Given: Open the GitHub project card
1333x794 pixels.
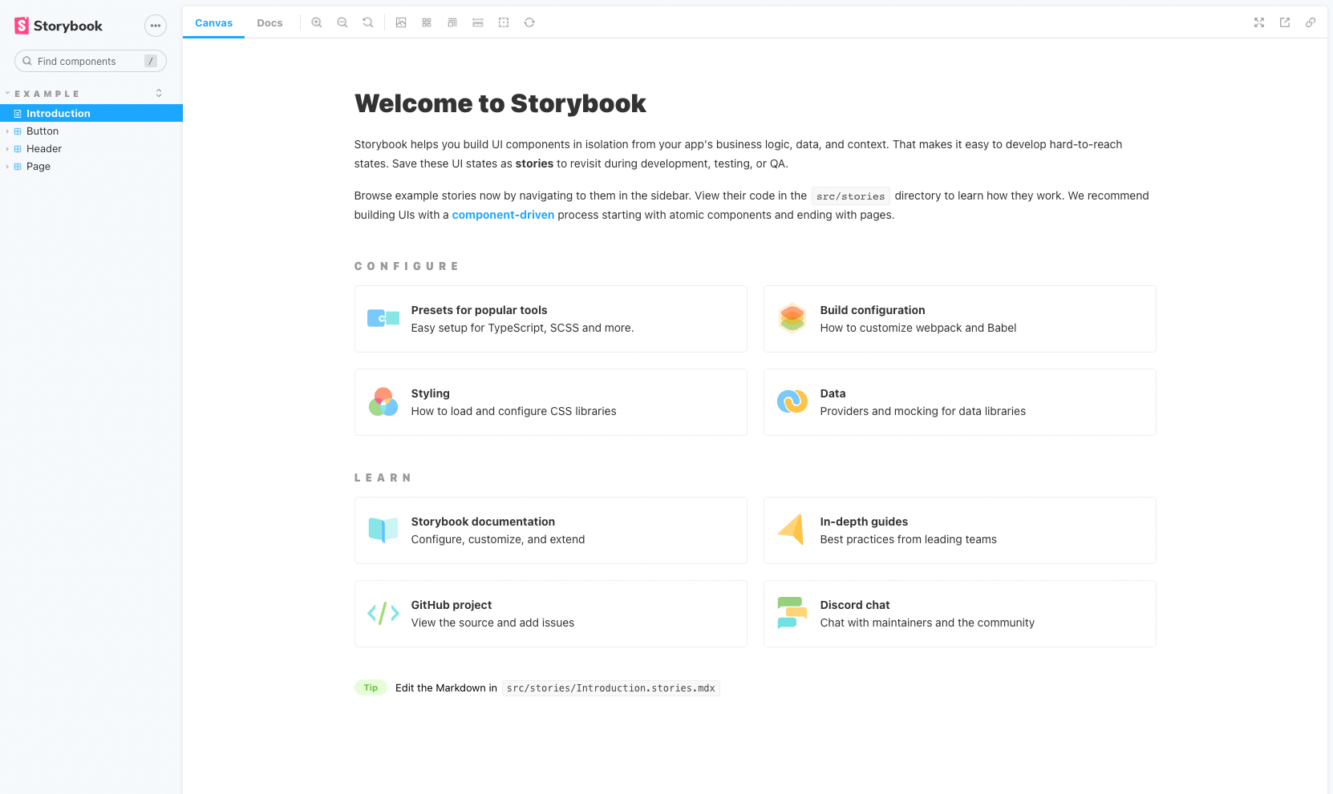Looking at the screenshot, I should pos(551,614).
